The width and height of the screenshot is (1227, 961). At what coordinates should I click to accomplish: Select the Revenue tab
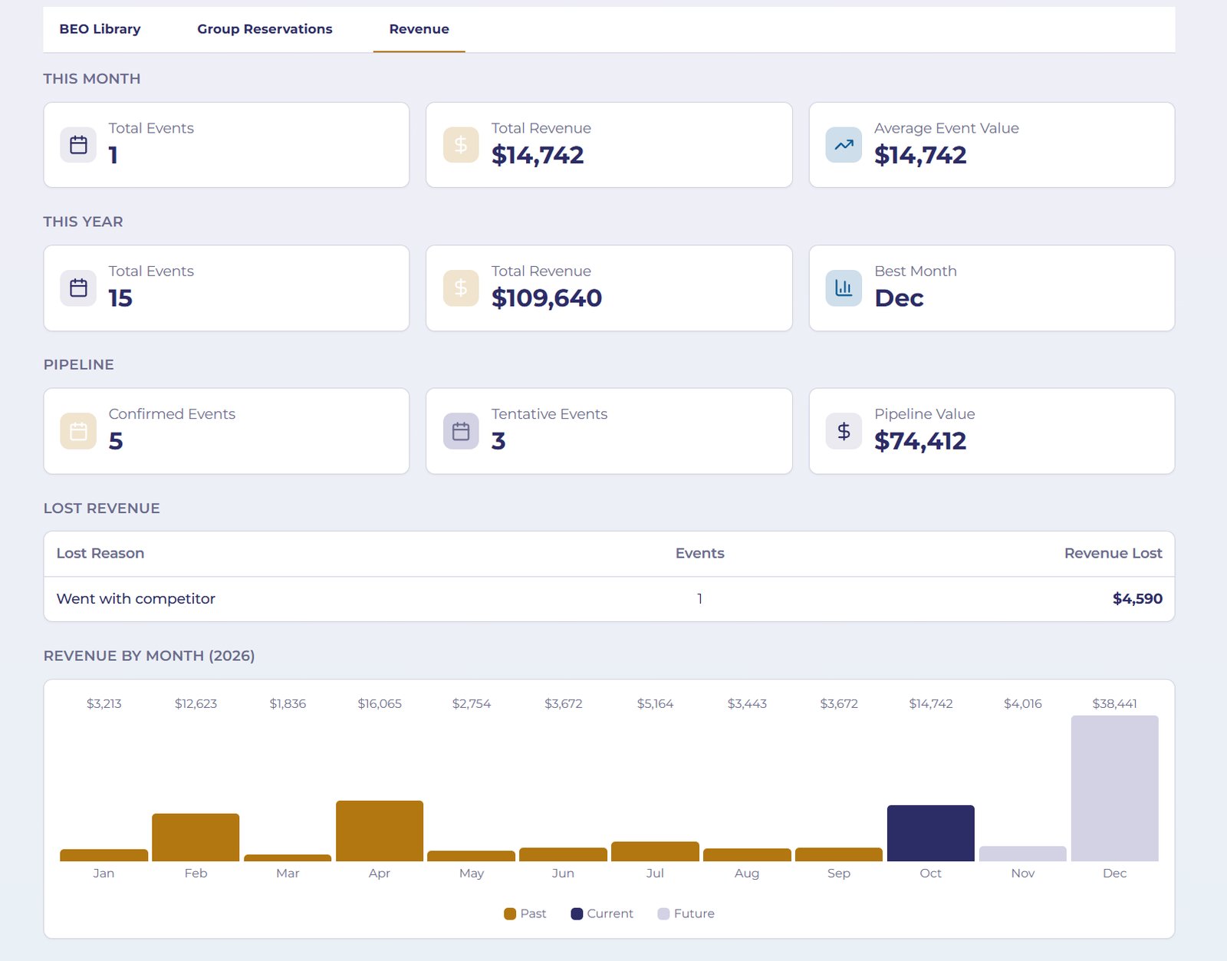click(x=419, y=29)
